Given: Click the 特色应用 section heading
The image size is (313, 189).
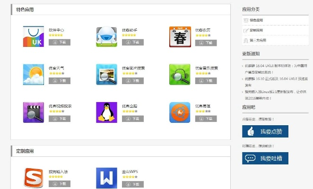Looking at the screenshot, I should coord(25,9).
